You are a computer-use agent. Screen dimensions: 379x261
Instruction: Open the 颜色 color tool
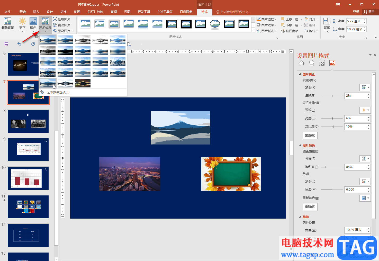[33, 24]
